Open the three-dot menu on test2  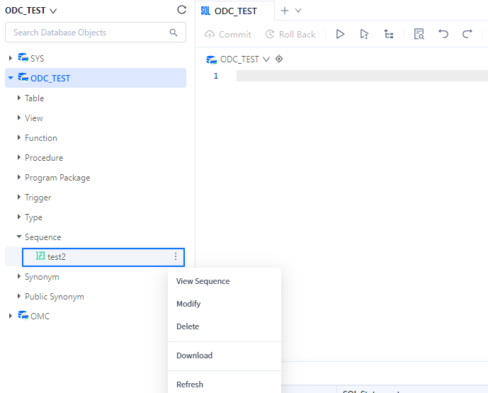pyautogui.click(x=176, y=257)
